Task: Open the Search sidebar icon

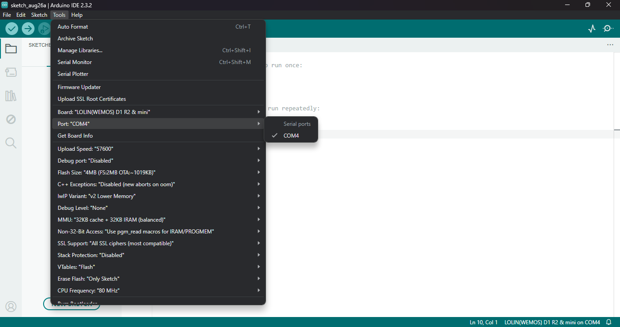Action: tap(11, 143)
